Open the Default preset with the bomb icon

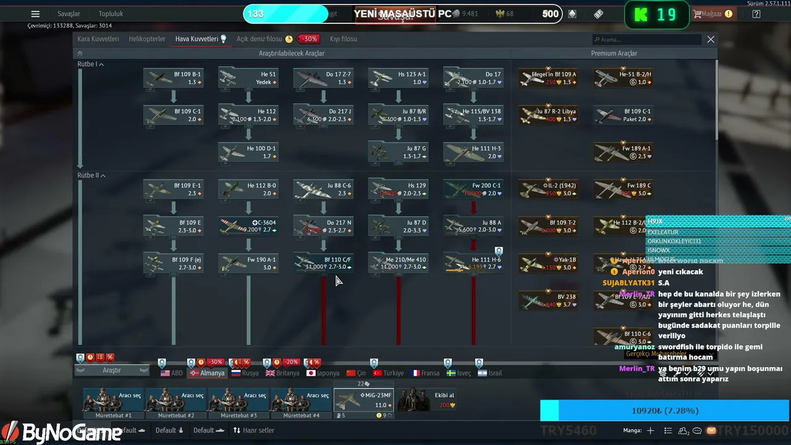(170, 430)
